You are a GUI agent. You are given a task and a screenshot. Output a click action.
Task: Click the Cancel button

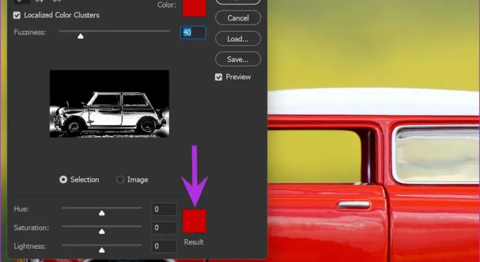tap(238, 18)
